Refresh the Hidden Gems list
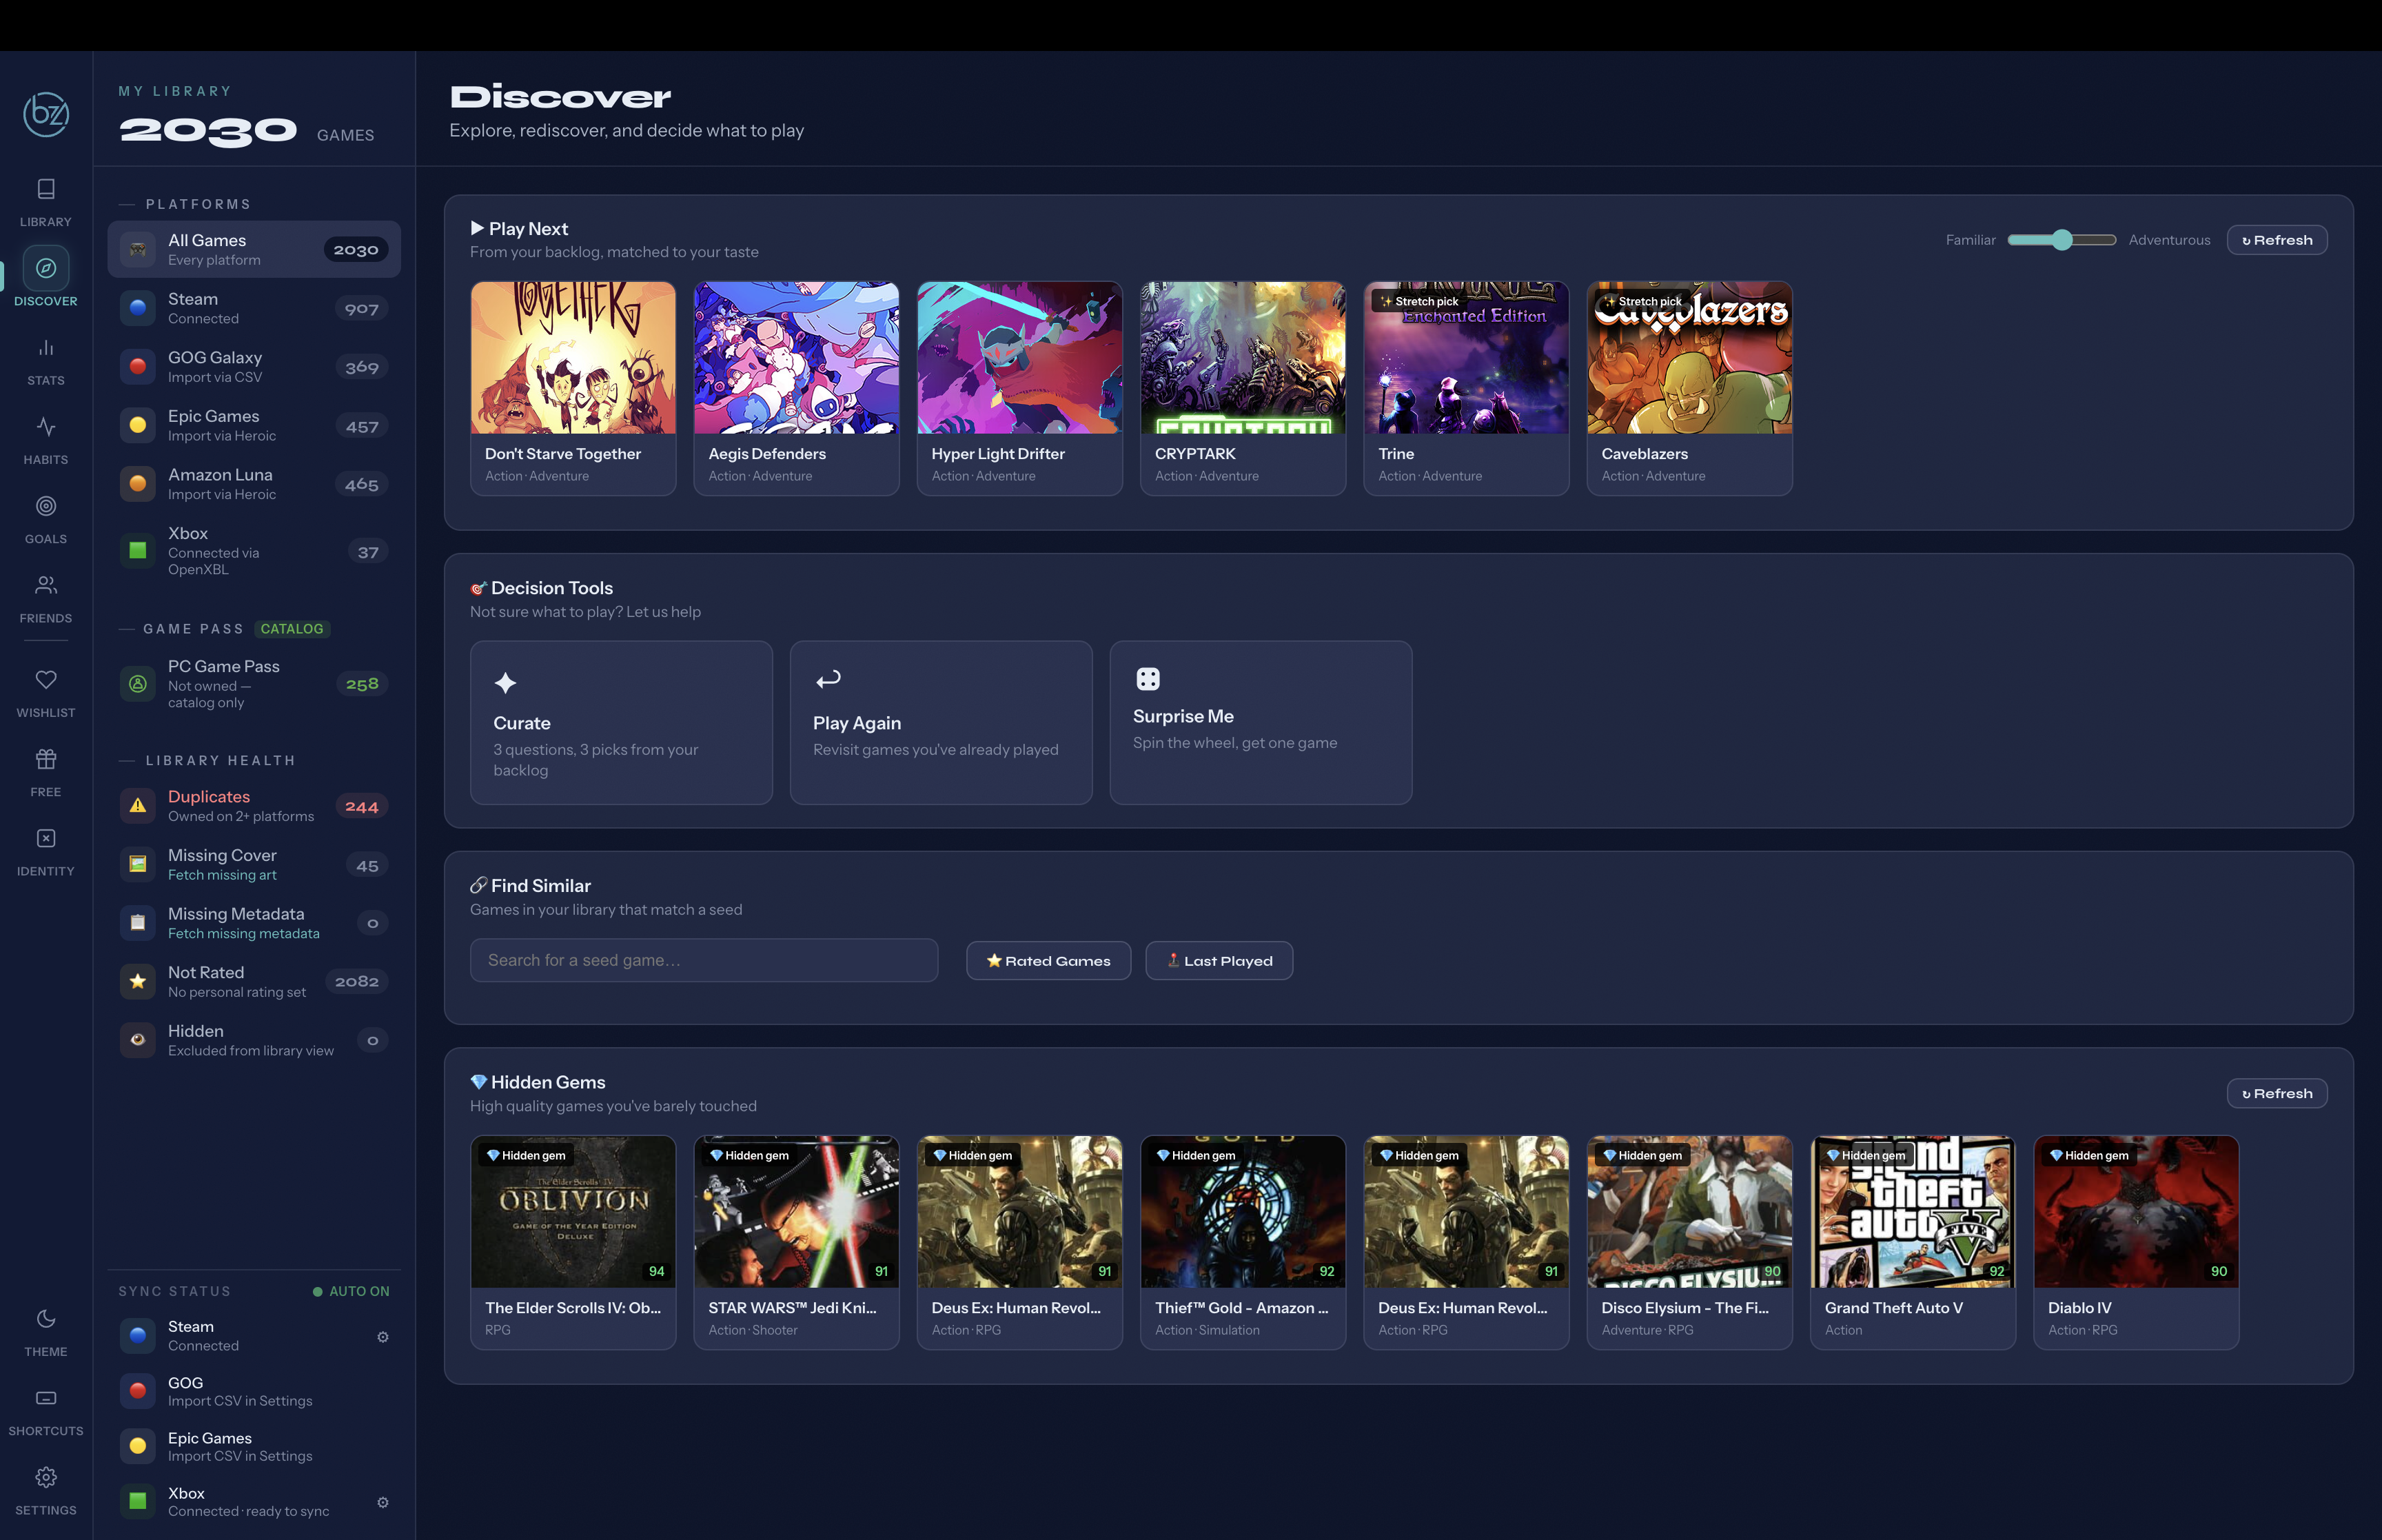 [2276, 1093]
